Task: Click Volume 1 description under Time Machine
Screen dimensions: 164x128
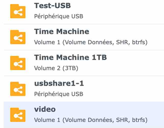Action: [x=91, y=42]
